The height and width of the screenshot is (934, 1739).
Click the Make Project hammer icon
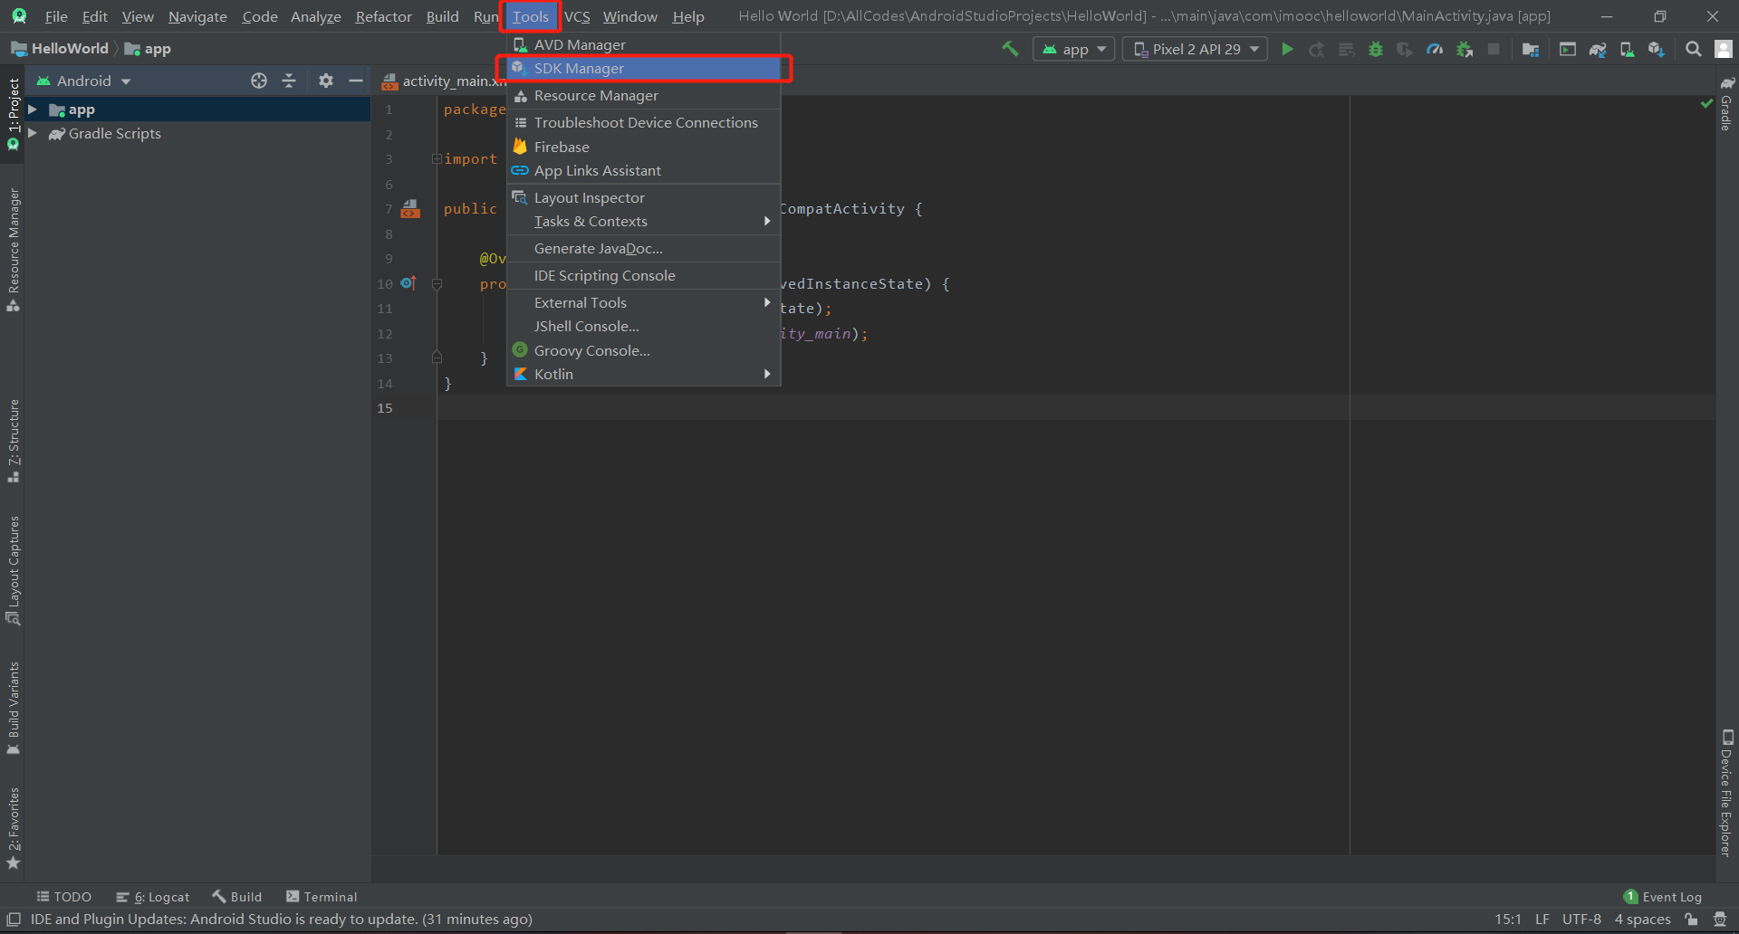tap(1010, 49)
